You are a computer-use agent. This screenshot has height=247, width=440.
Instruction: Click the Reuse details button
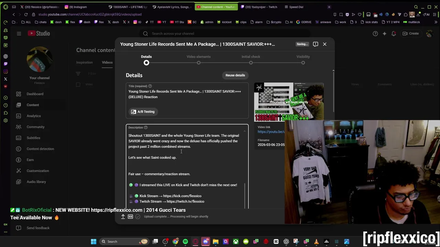point(235,75)
